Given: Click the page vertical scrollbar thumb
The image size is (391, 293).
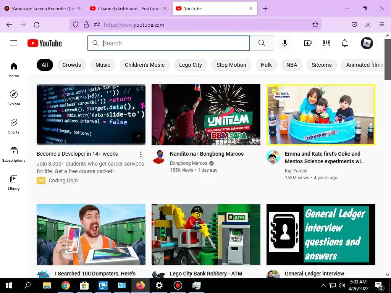Looking at the screenshot, I should coord(388,59).
